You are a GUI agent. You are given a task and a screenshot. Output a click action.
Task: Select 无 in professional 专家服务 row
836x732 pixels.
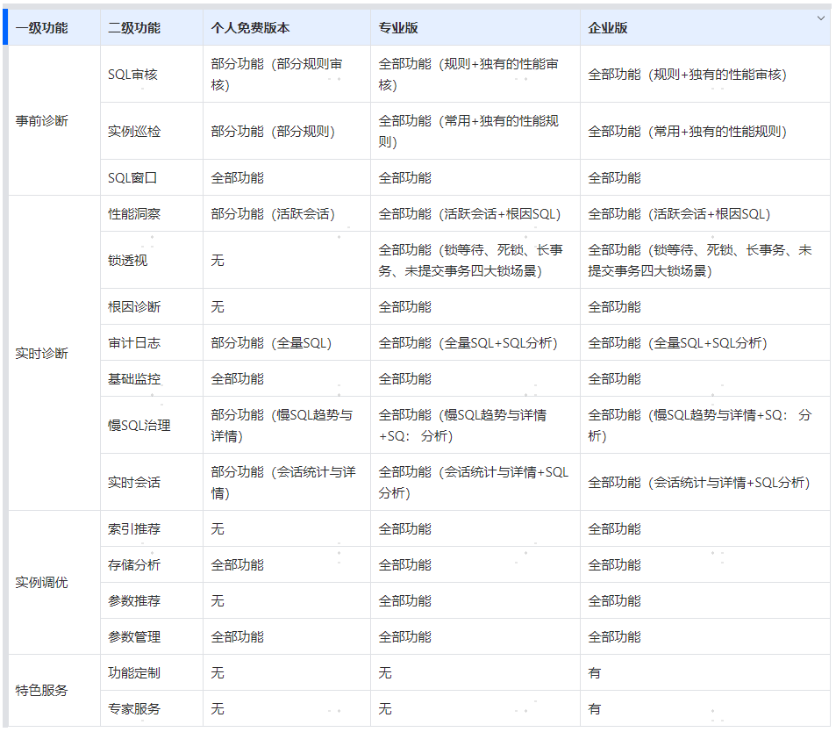(475, 708)
